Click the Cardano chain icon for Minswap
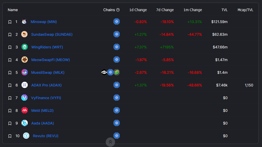Image resolution: width=262 pixels, height=147 pixels. (x=117, y=21)
